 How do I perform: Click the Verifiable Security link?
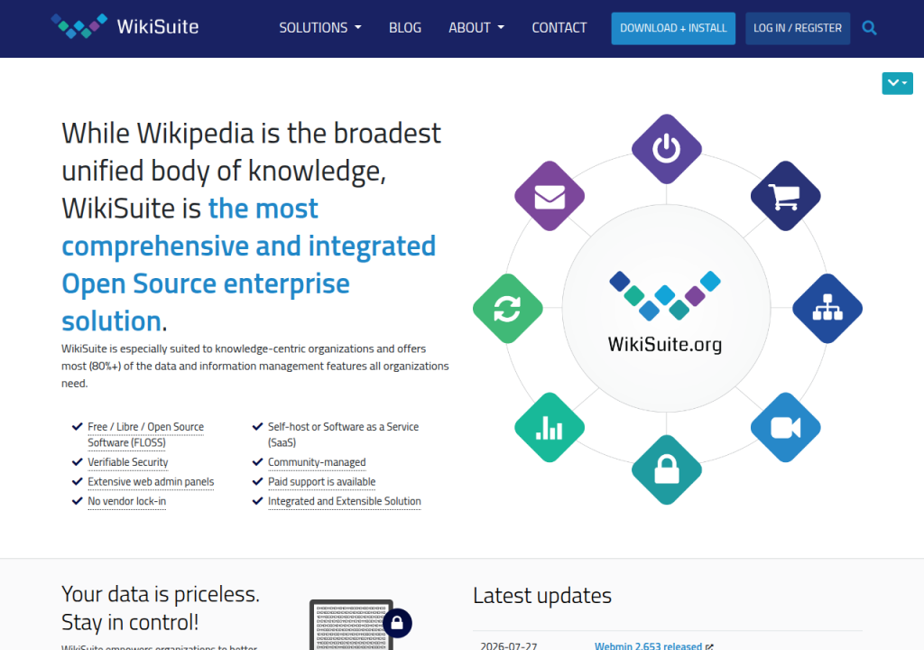point(128,462)
